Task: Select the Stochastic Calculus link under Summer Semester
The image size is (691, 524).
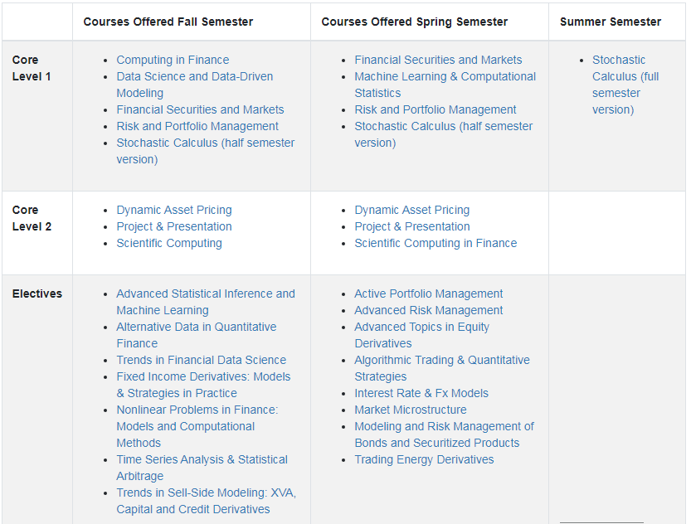Action: [618, 60]
